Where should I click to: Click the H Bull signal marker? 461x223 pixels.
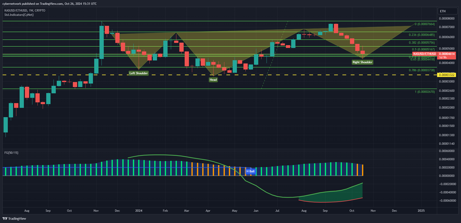250,171
